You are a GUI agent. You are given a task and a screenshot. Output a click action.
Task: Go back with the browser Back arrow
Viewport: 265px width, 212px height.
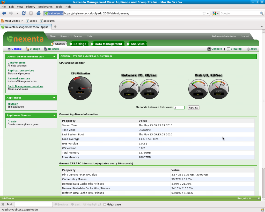(4, 13)
